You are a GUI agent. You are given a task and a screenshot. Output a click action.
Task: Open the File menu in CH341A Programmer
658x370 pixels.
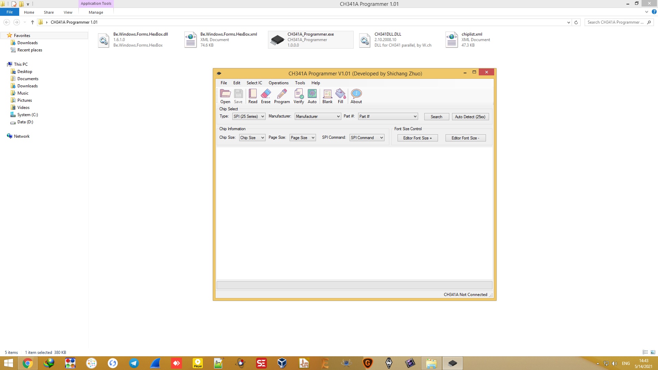[x=224, y=83]
